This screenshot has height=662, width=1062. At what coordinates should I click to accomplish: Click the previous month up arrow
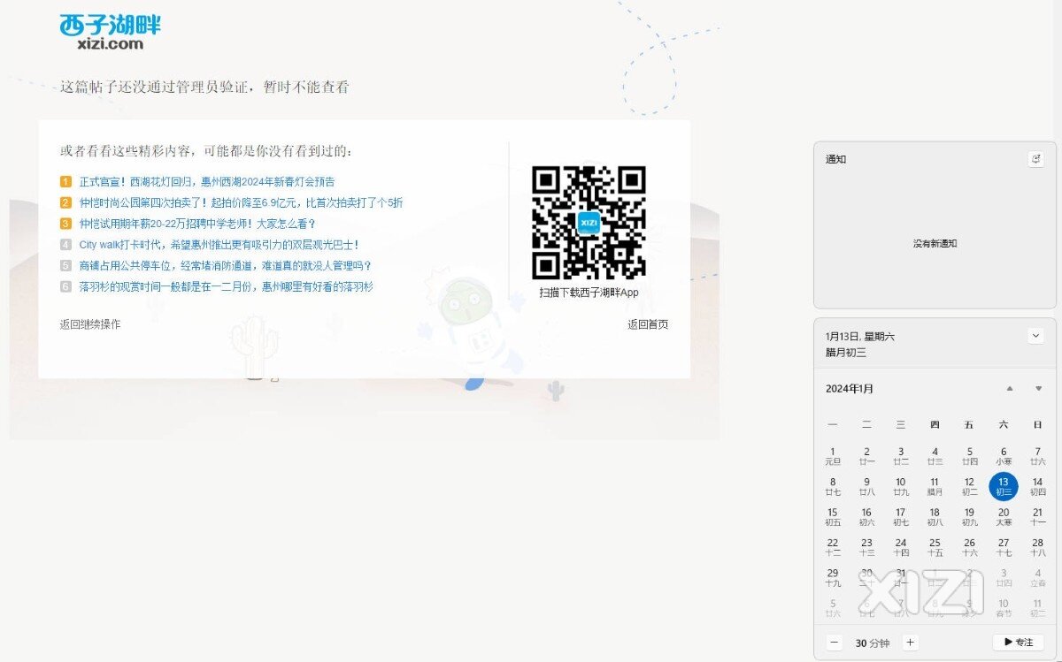click(x=1010, y=389)
